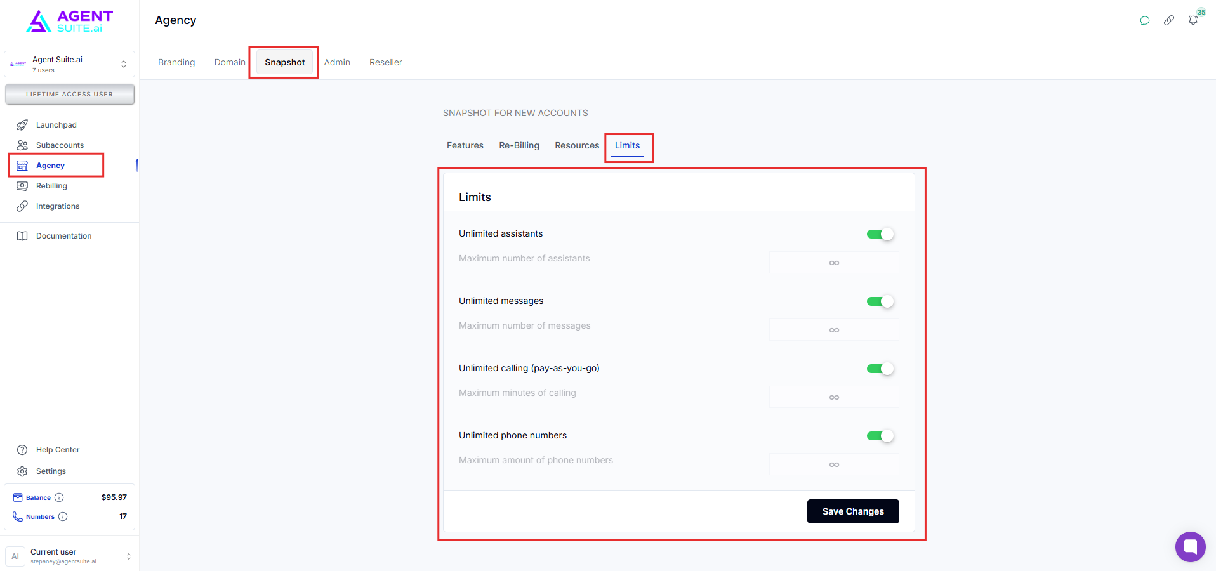Switch to Features sub-tab

click(x=465, y=145)
